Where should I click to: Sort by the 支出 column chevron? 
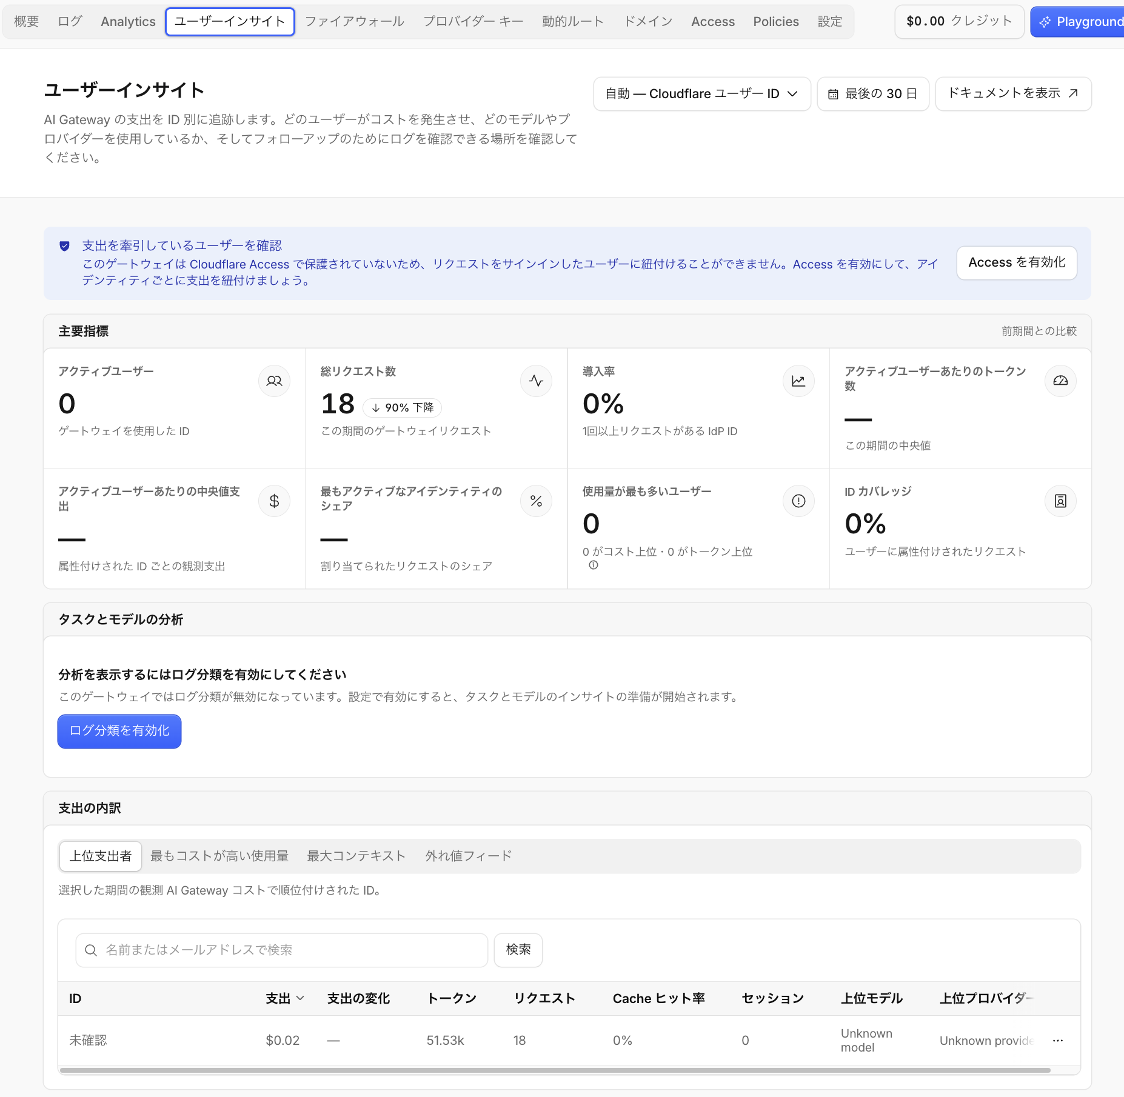300,998
